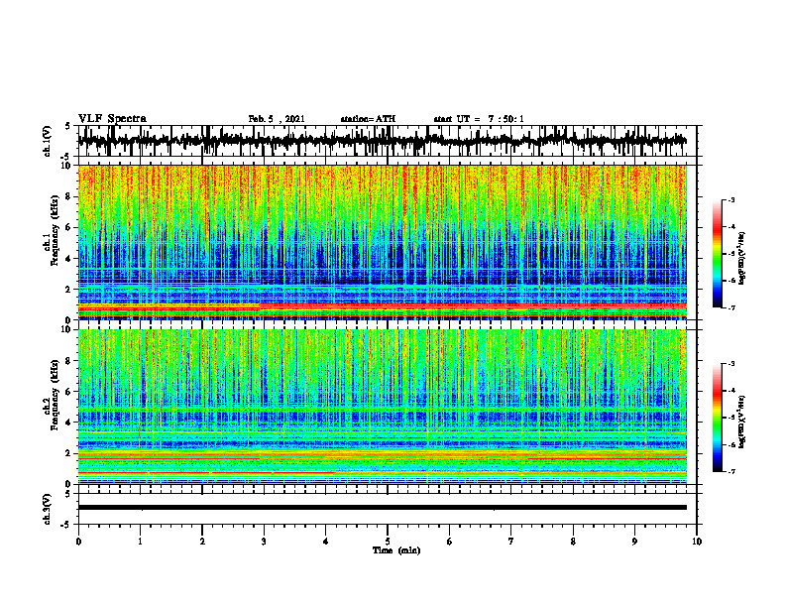Click the ch.2 color scale bar
Viewport: 785px width, 607px height.
click(x=718, y=418)
